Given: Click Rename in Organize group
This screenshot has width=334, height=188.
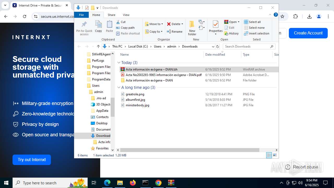Looking at the screenshot, I should click(175, 32).
